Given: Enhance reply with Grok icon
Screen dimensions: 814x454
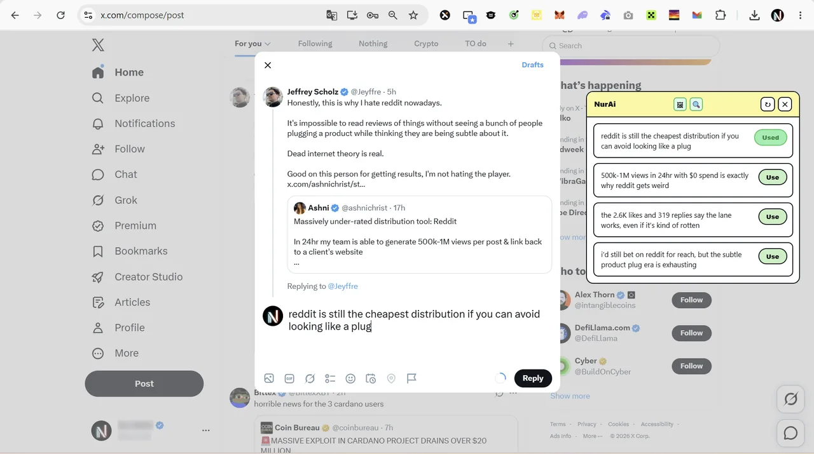Looking at the screenshot, I should (310, 378).
